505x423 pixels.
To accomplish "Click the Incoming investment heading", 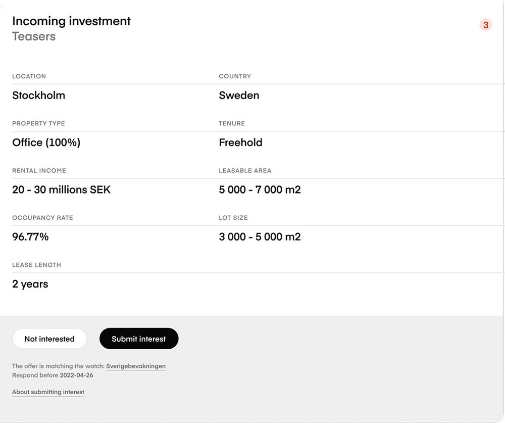I will [x=72, y=21].
